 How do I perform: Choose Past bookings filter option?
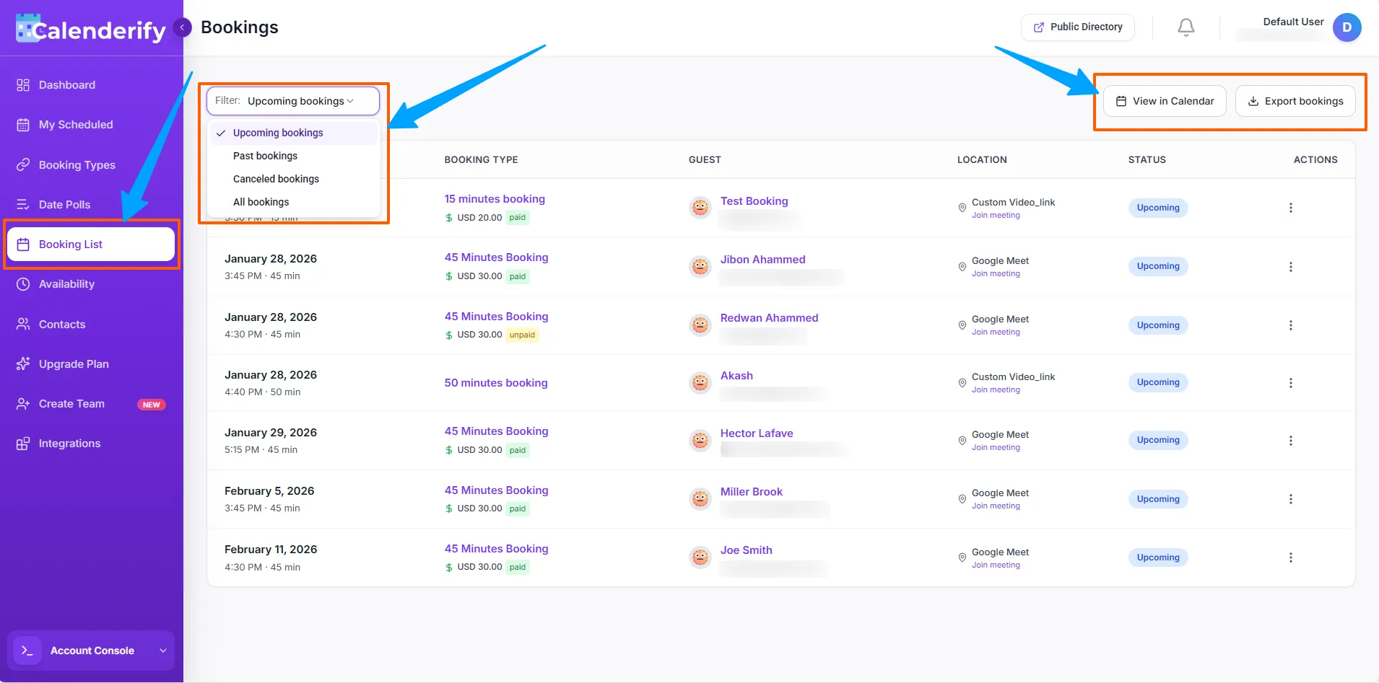(265, 156)
